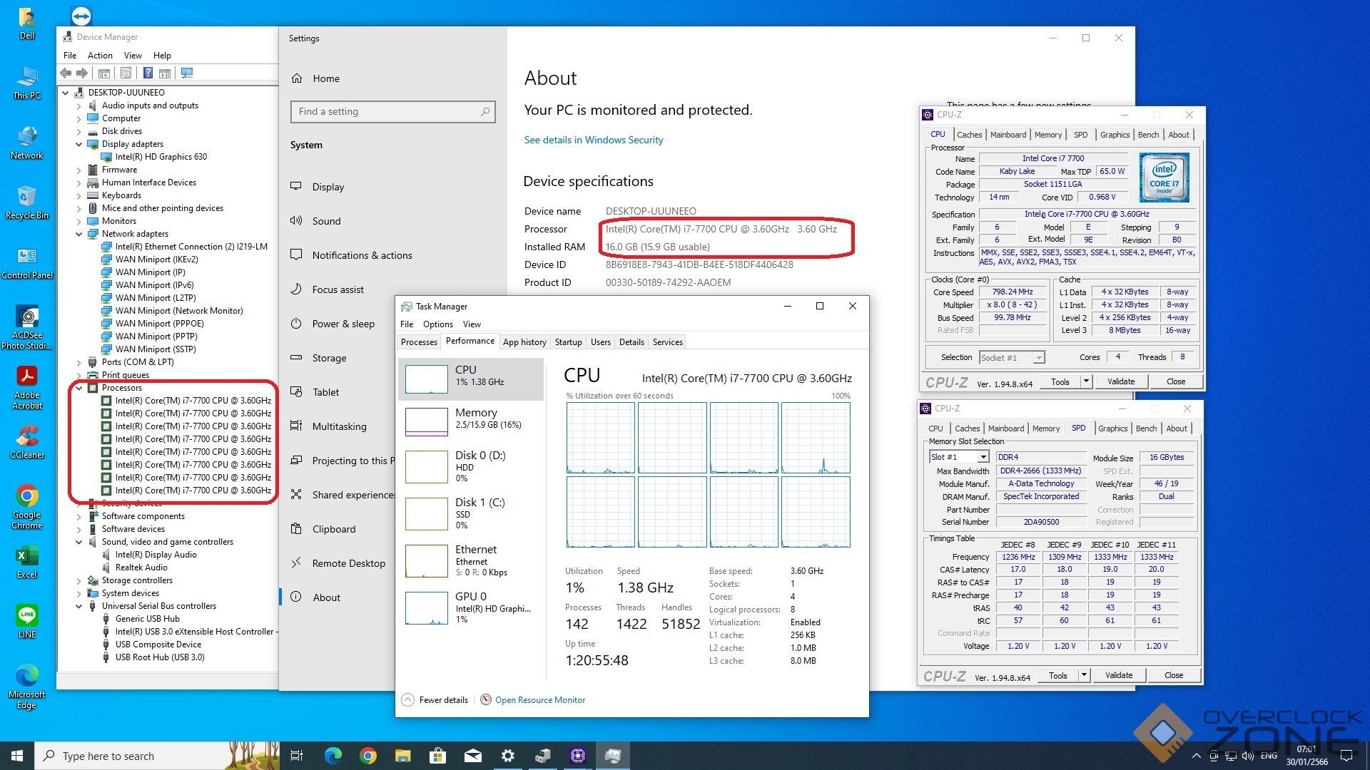Open the Action menu in Device Manager
Image resolution: width=1370 pixels, height=770 pixels.
click(x=100, y=56)
